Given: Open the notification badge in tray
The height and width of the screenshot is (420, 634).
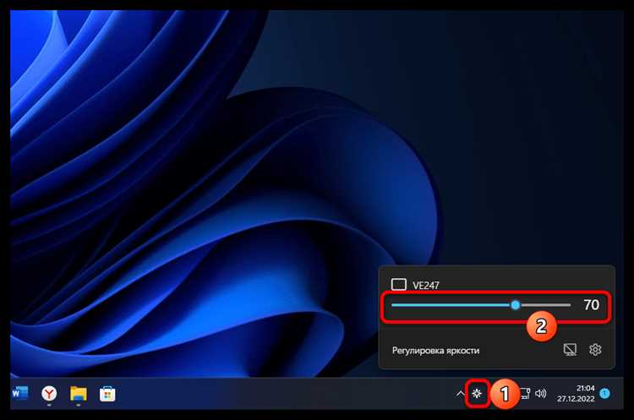Looking at the screenshot, I should click(605, 393).
